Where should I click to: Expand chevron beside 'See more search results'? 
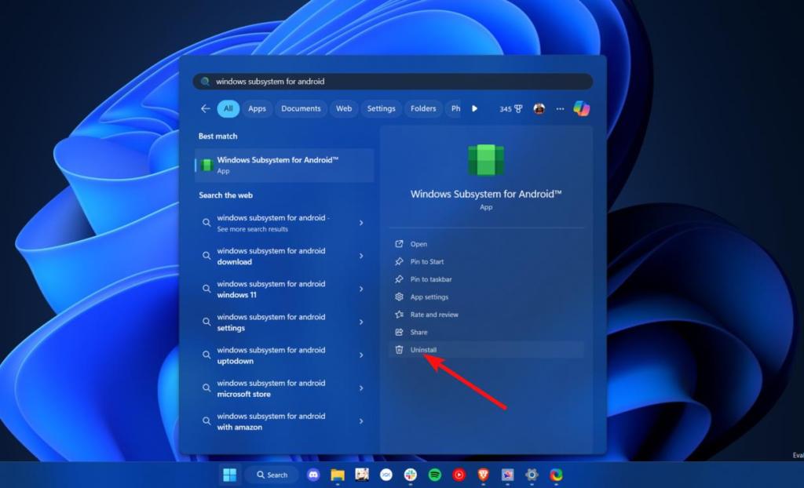click(361, 223)
